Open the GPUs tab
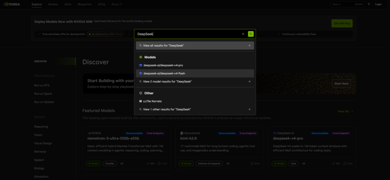 pos(101,4)
